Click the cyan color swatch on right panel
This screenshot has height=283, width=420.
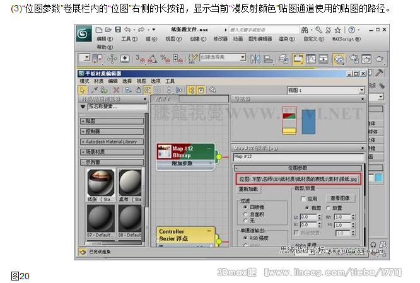(x=379, y=177)
